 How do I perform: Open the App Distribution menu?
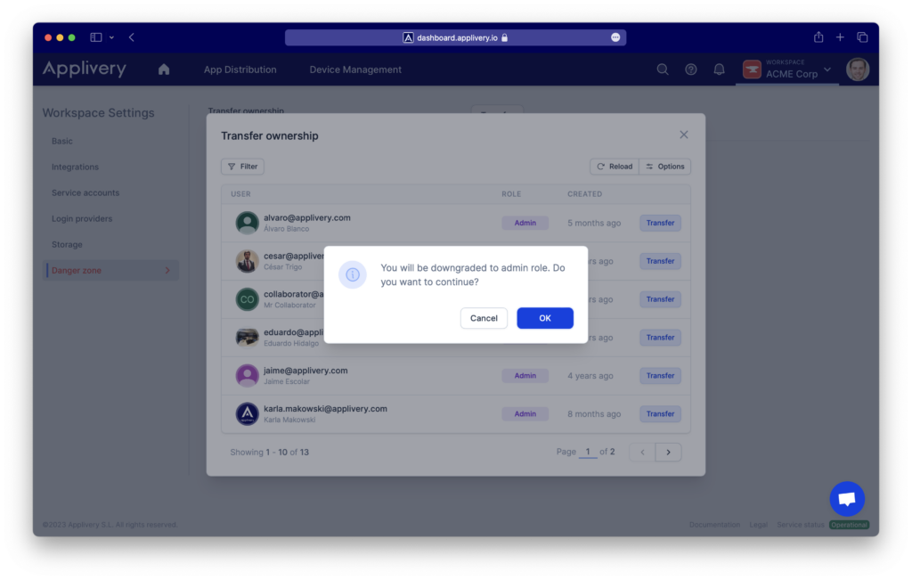coord(240,69)
